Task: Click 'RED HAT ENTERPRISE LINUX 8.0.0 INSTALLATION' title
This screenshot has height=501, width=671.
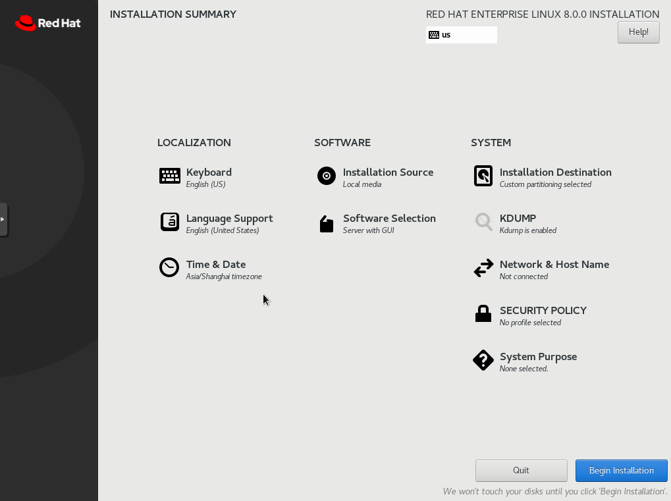Action: 543,14
